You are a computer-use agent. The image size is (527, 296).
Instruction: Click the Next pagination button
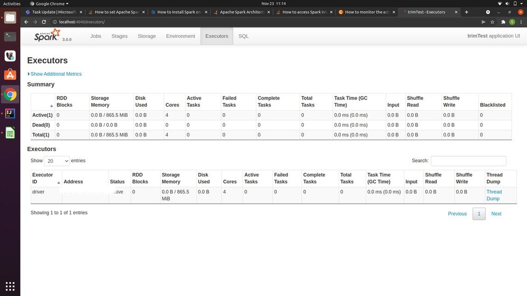[x=496, y=214]
